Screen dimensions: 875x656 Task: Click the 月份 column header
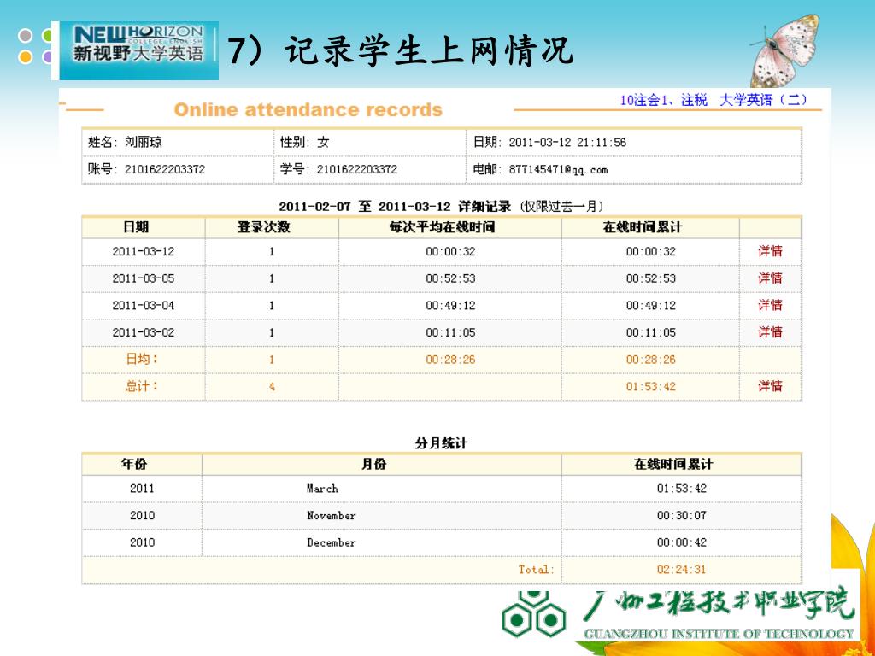tap(374, 464)
